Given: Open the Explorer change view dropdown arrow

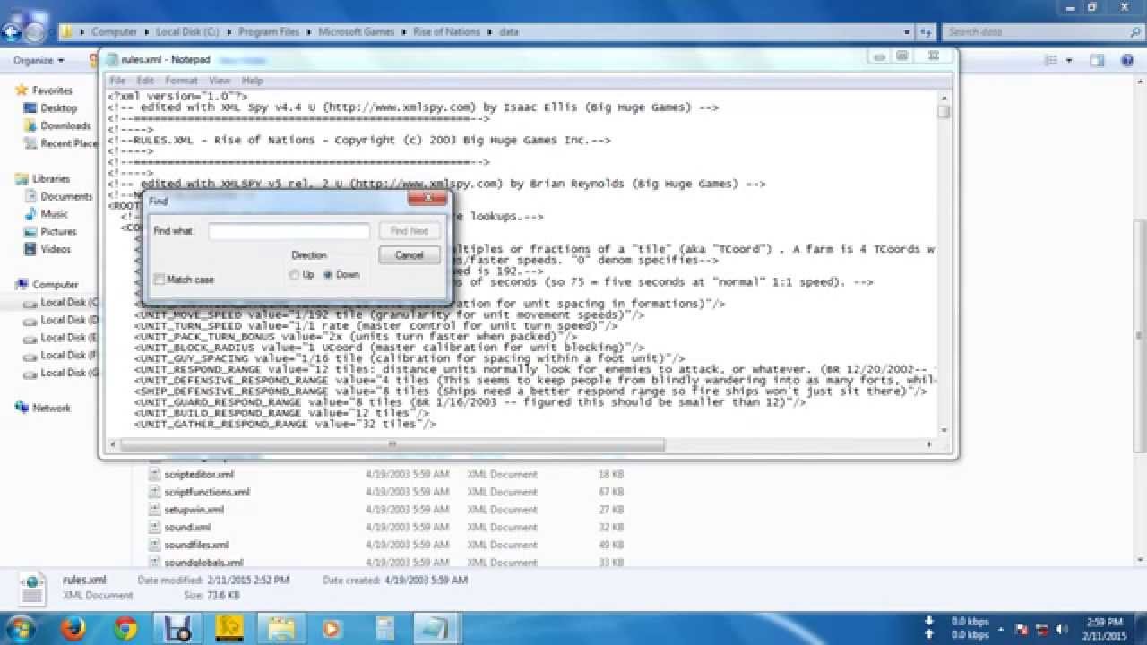Looking at the screenshot, I should click(x=1069, y=61).
